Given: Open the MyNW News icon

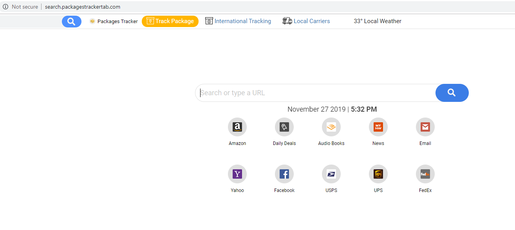Looking at the screenshot, I should pos(378,127).
